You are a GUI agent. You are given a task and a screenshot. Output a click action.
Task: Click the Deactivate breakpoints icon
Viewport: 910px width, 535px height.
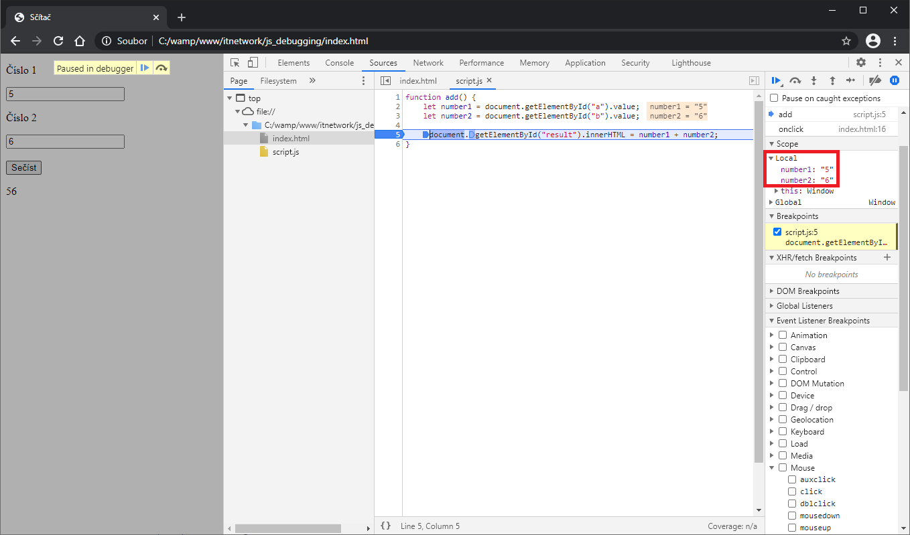click(x=874, y=80)
